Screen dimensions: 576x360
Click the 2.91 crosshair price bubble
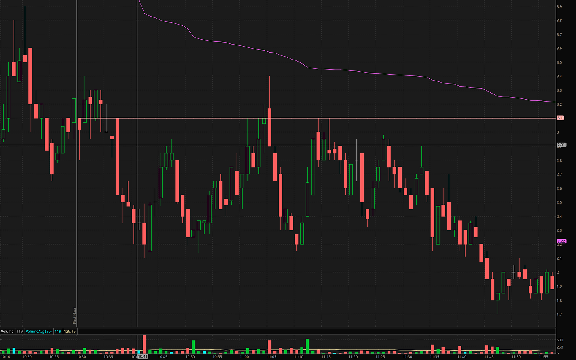561,145
